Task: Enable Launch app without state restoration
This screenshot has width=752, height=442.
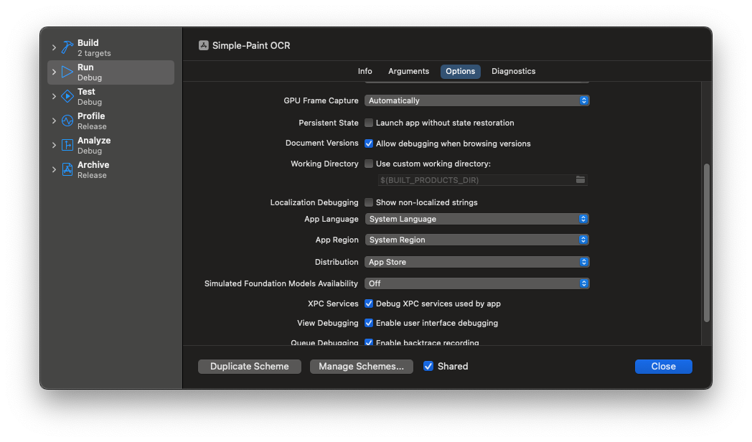Action: click(x=369, y=123)
